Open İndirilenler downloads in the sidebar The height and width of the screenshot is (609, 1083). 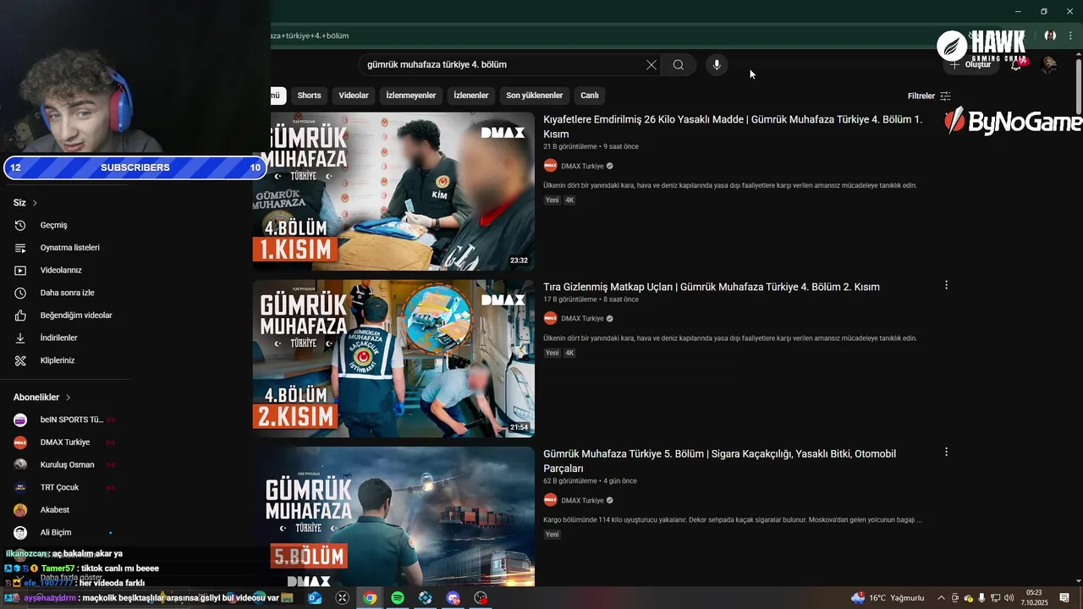click(x=58, y=337)
